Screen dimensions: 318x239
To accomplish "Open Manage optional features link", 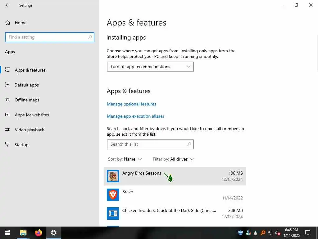I will tap(131, 104).
